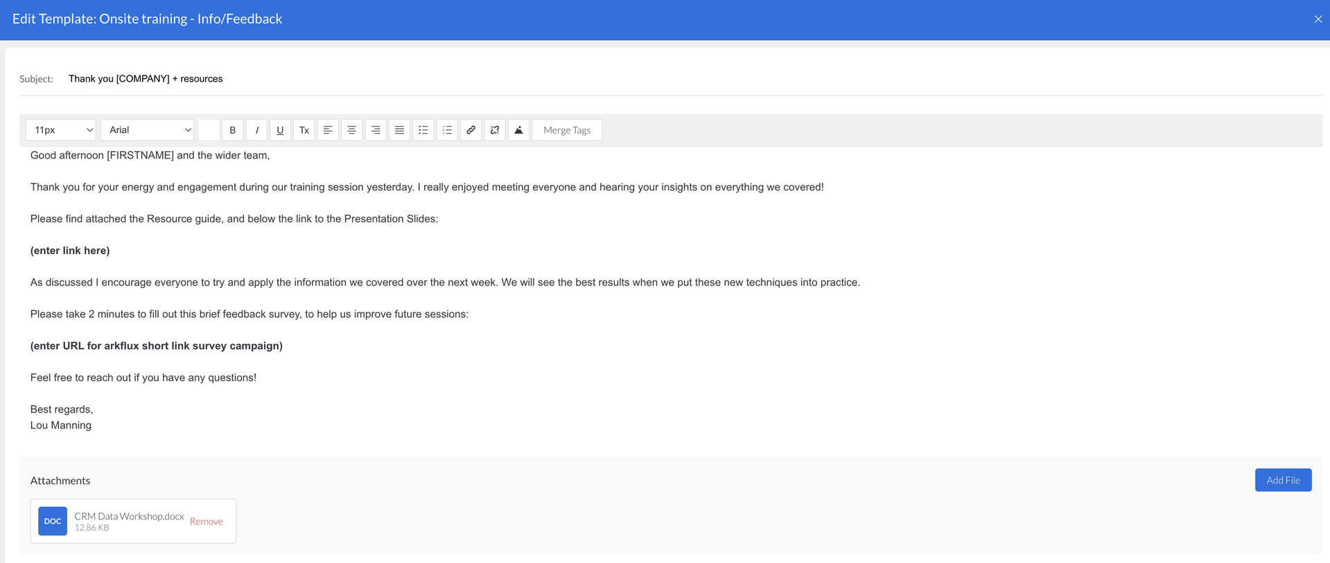Align text to the right
The width and height of the screenshot is (1330, 563).
[376, 130]
